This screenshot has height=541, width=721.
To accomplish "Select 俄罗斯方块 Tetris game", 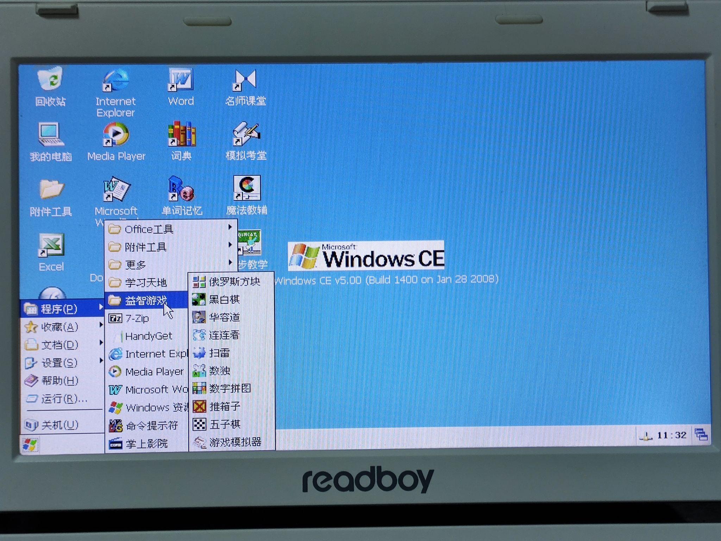I will click(x=231, y=284).
